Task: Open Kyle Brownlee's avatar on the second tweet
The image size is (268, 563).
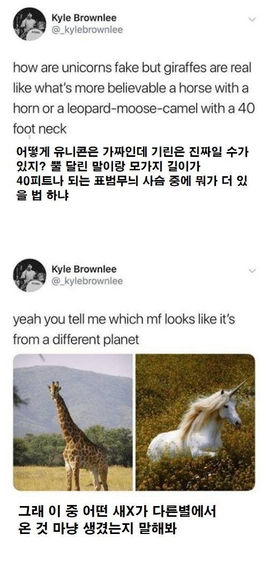Action: tap(29, 275)
